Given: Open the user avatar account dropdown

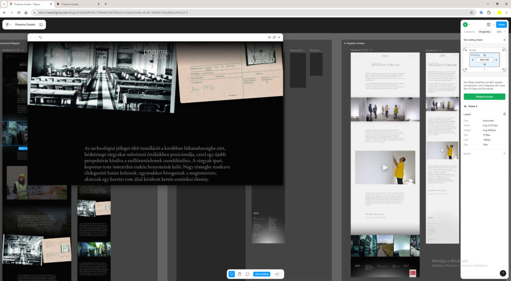Looking at the screenshot, I should [x=467, y=24].
